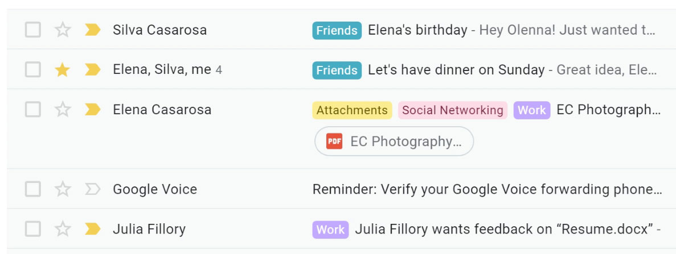
Task: Mark Google Voice email as important
Action: [92, 189]
